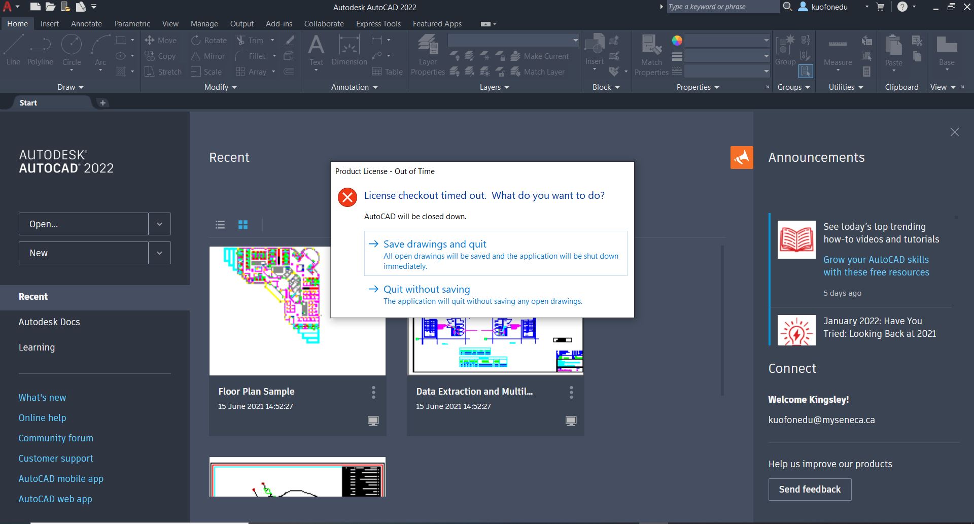Open Grow your AutoCAD skills link

[876, 266]
